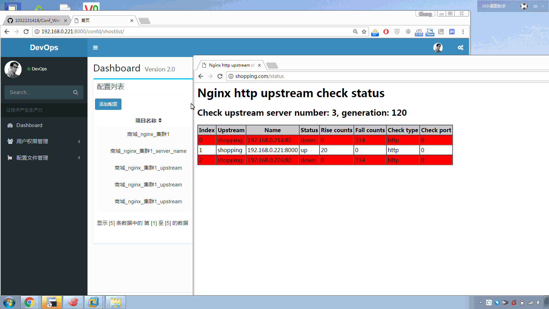This screenshot has width=549, height=309.
Task: Open the file explorer taskbar icon
Action: pyautogui.click(x=116, y=302)
